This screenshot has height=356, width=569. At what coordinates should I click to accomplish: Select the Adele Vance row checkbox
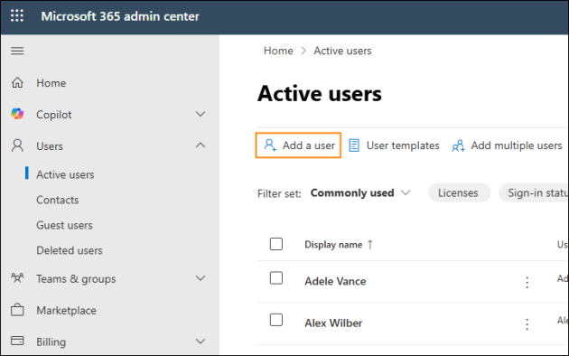pyautogui.click(x=276, y=278)
